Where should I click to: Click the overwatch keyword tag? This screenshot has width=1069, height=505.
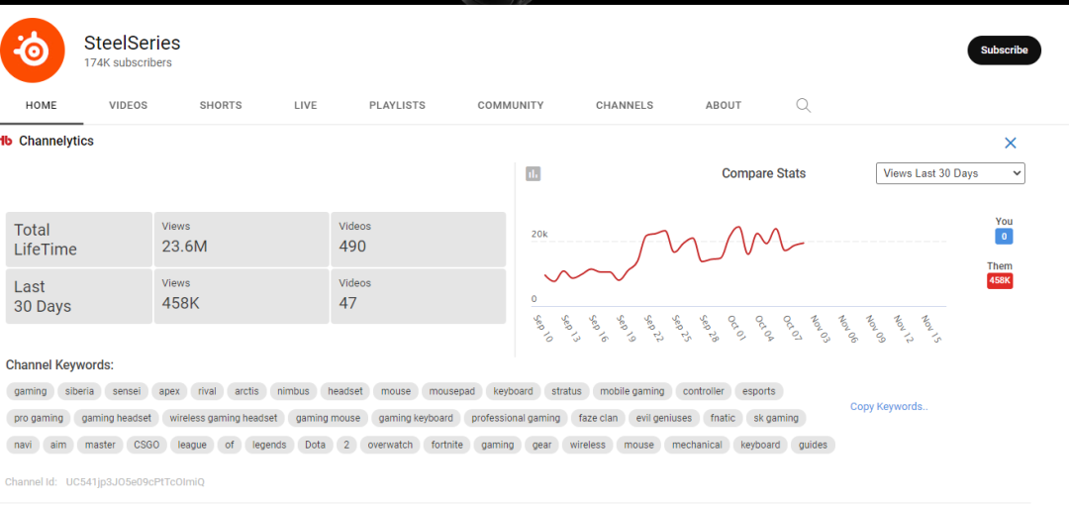[x=390, y=445]
